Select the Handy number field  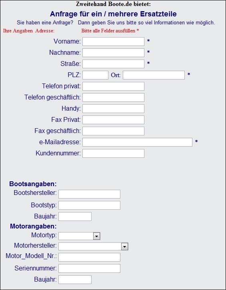pos(113,109)
